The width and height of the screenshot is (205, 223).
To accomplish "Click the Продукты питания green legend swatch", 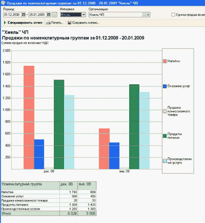I will point(165,136).
